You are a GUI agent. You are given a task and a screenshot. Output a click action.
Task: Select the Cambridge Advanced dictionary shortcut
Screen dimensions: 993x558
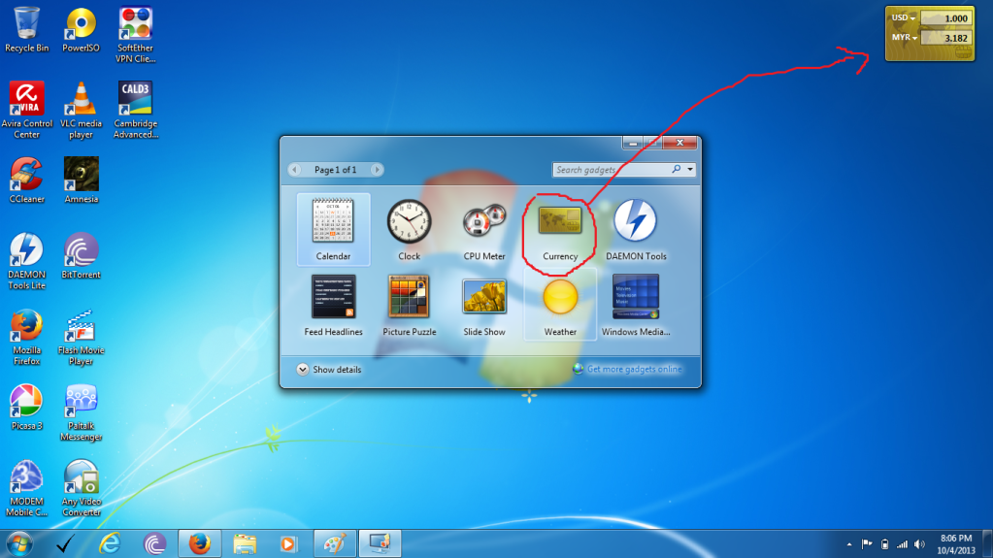point(136,111)
